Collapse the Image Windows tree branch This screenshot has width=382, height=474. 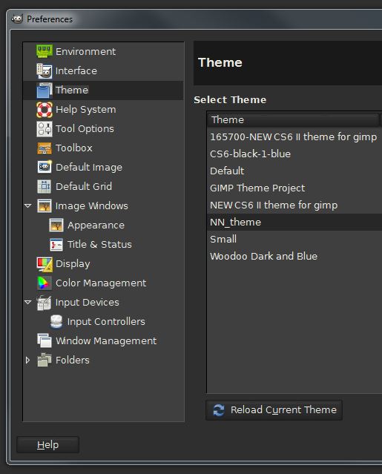pyautogui.click(x=27, y=206)
